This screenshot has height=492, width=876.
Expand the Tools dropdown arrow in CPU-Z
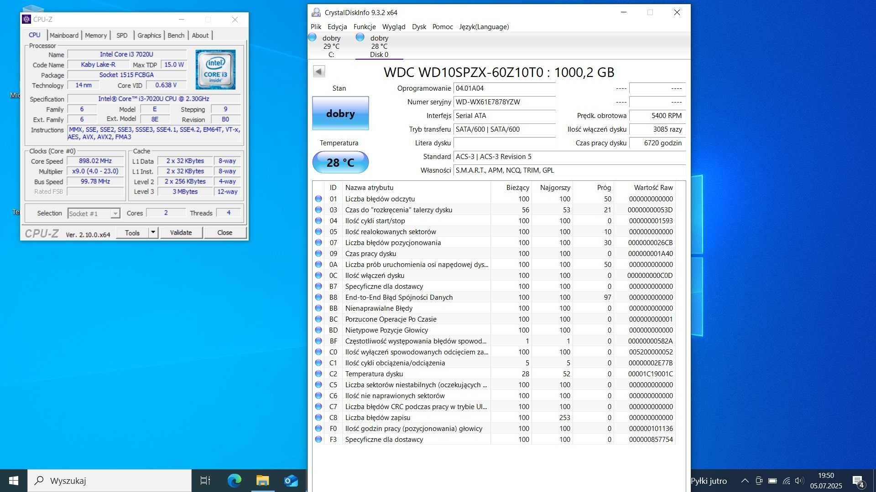(x=153, y=233)
